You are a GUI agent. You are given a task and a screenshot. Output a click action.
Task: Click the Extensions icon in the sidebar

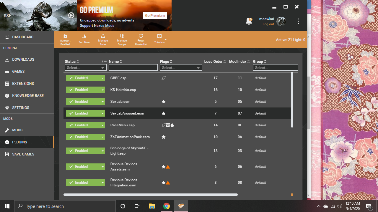(7, 84)
